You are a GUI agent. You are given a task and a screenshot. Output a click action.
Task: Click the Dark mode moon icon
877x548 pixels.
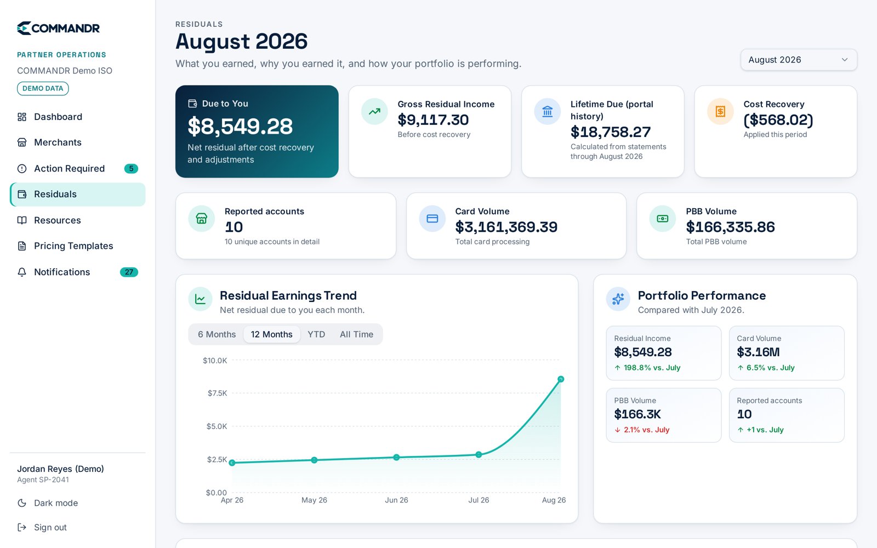tap(22, 503)
